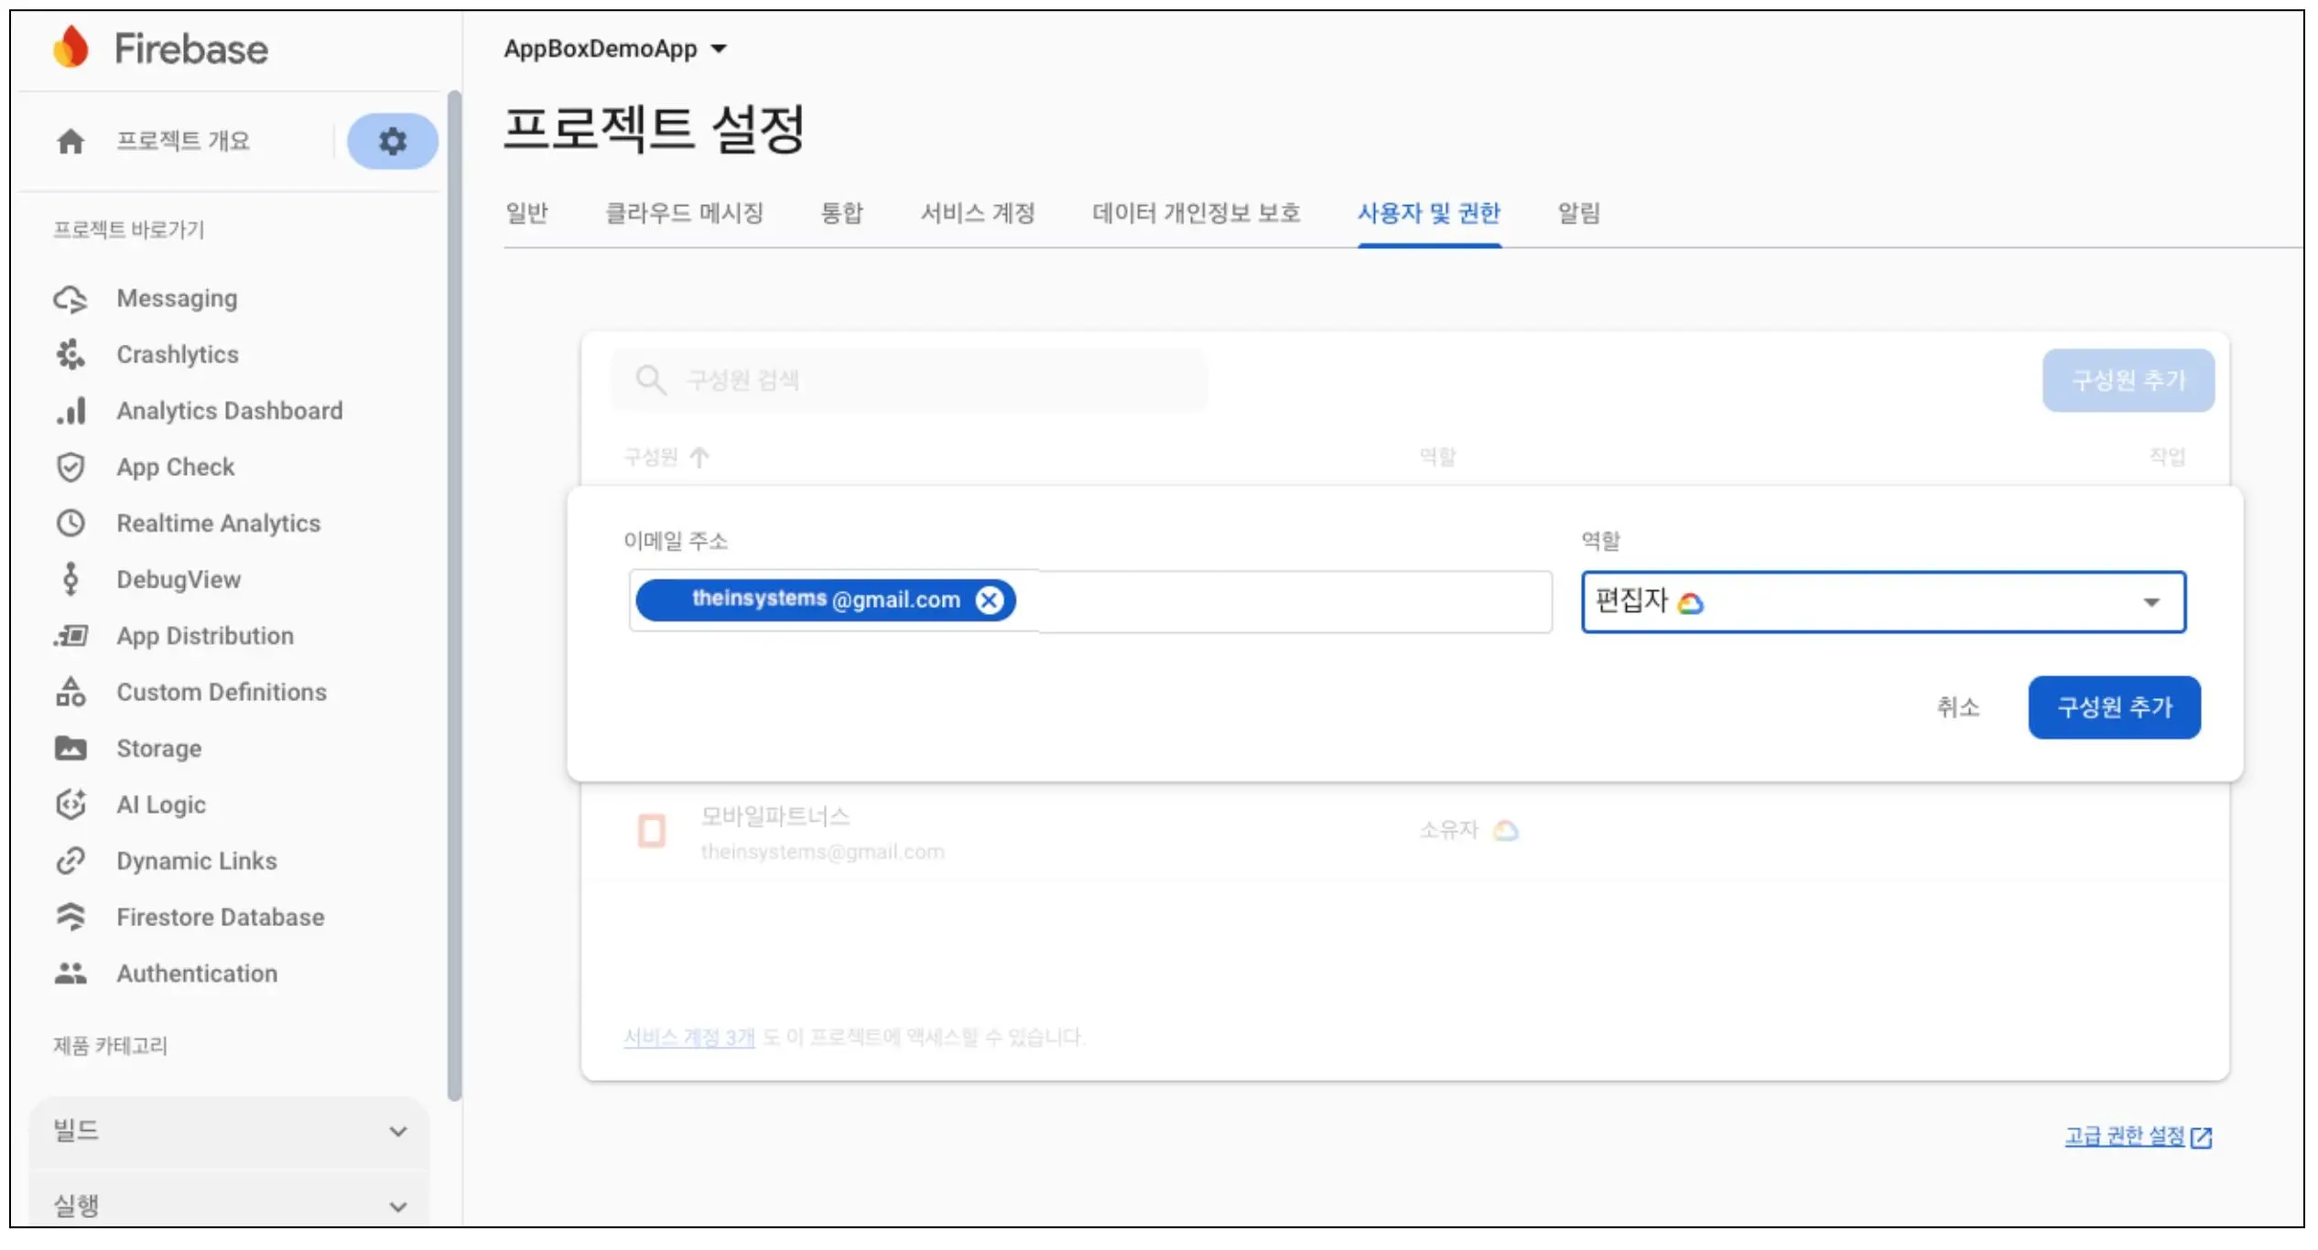Click the Analytics Dashboard bar chart icon

[70, 411]
